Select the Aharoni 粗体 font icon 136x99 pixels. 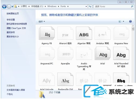coord(65,33)
